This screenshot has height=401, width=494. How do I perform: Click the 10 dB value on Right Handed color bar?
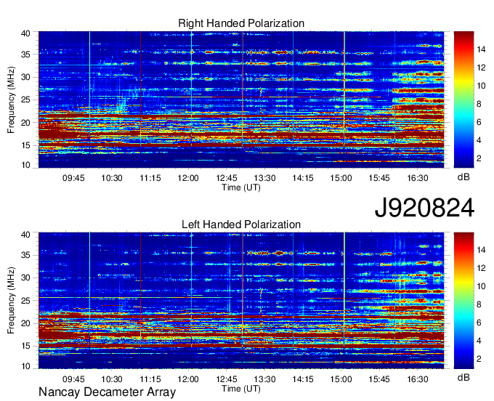[x=481, y=86]
